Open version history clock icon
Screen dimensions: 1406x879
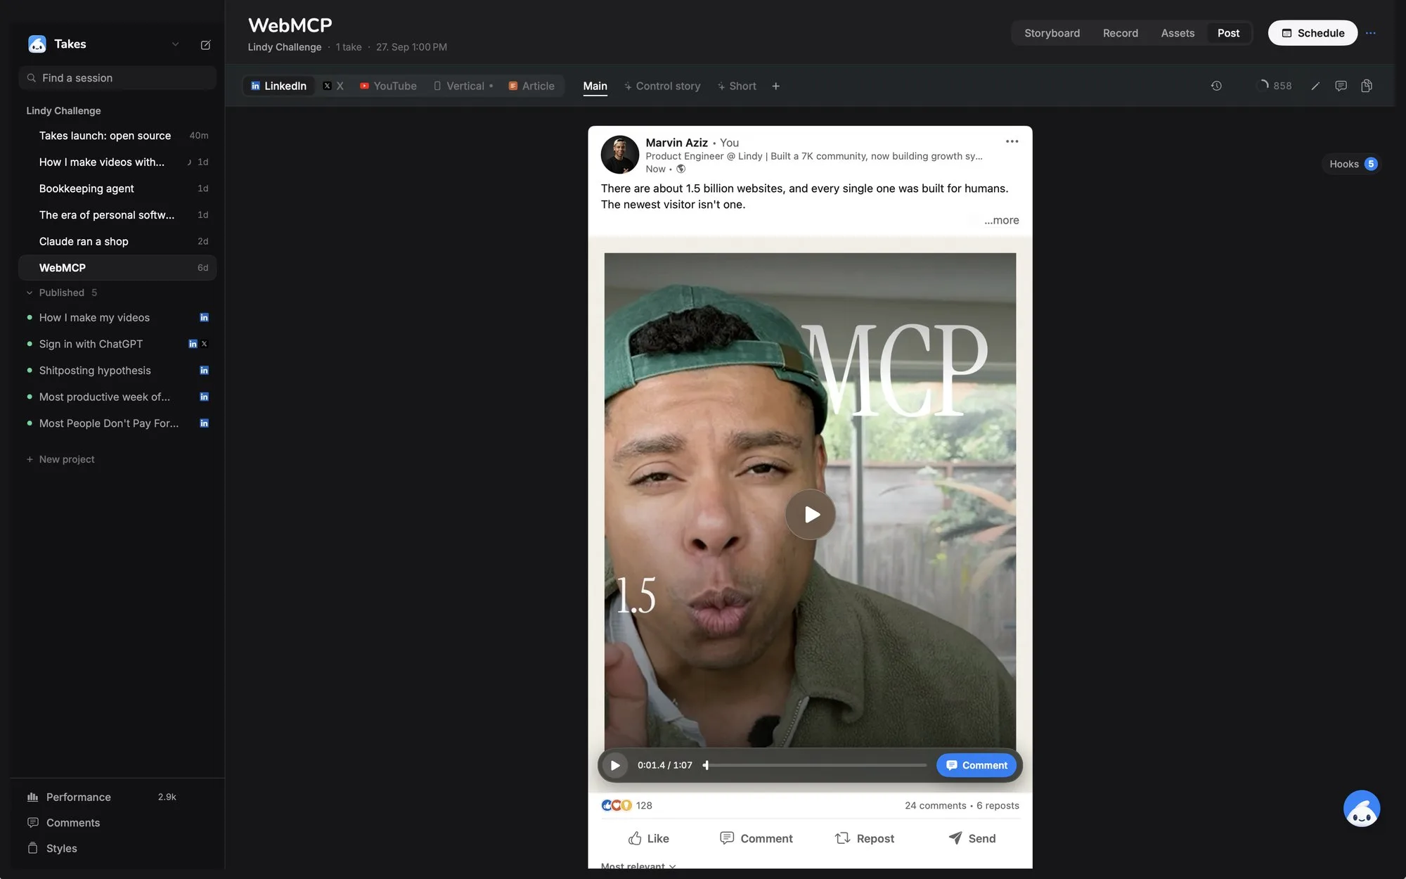(1216, 86)
